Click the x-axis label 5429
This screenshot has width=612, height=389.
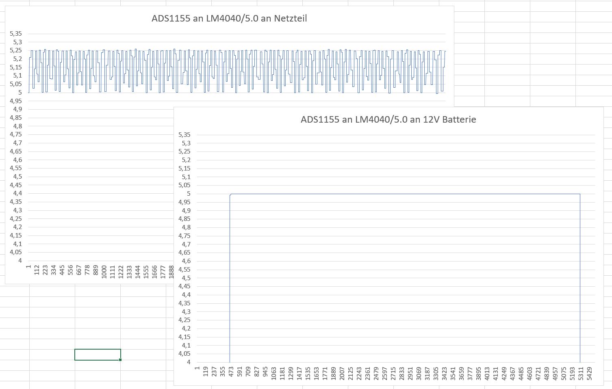coord(590,374)
